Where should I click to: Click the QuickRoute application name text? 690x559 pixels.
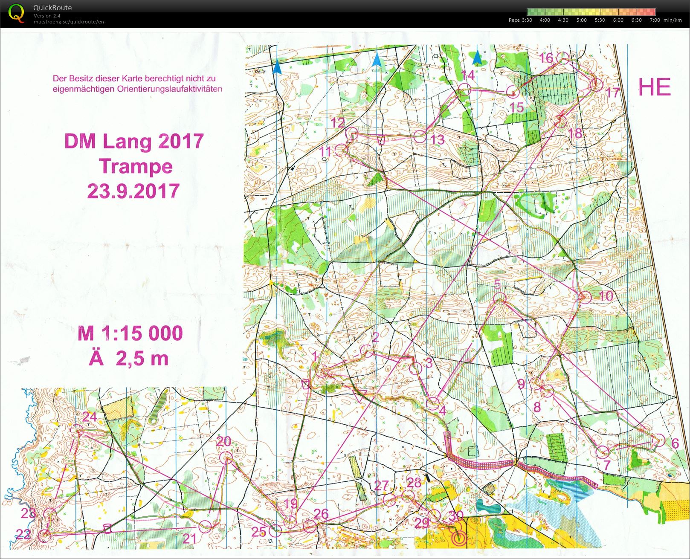tap(52, 8)
